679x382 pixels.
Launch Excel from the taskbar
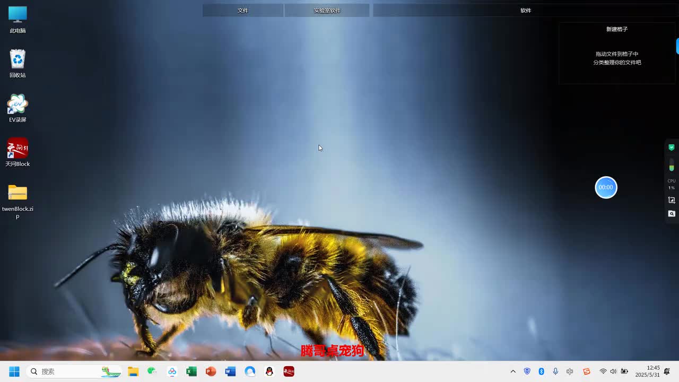[191, 371]
